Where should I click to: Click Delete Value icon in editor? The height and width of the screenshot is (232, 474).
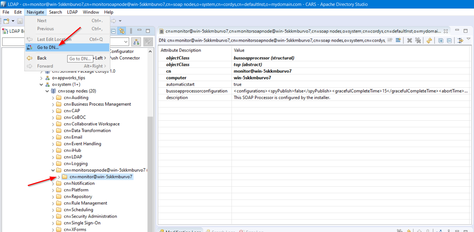[x=409, y=40]
